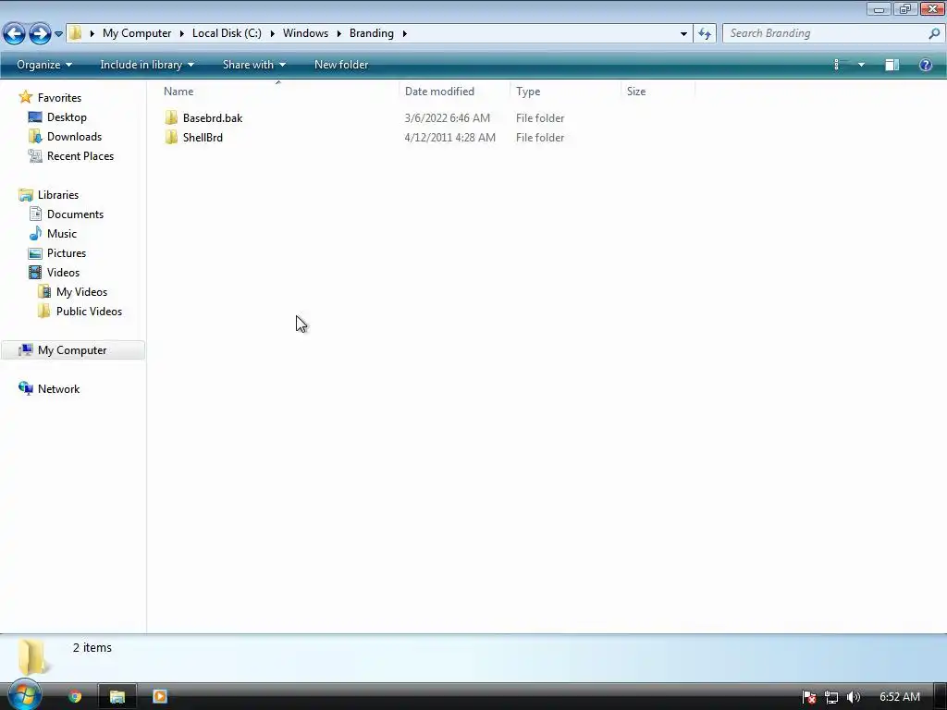Click the Libraries icon in navigation pane

pos(25,194)
